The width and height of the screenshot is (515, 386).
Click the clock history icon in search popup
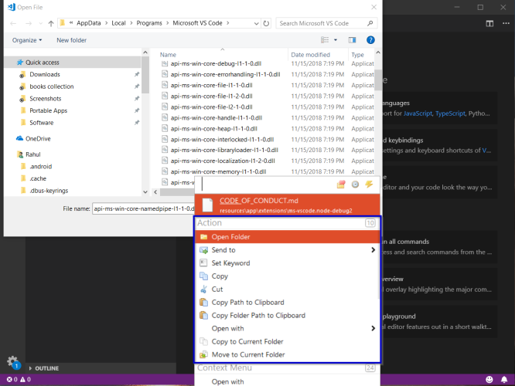[355, 185]
